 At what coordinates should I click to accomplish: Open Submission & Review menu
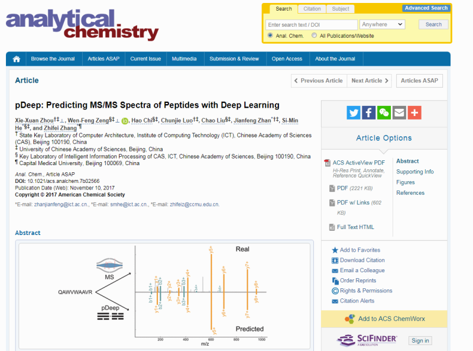pyautogui.click(x=234, y=59)
